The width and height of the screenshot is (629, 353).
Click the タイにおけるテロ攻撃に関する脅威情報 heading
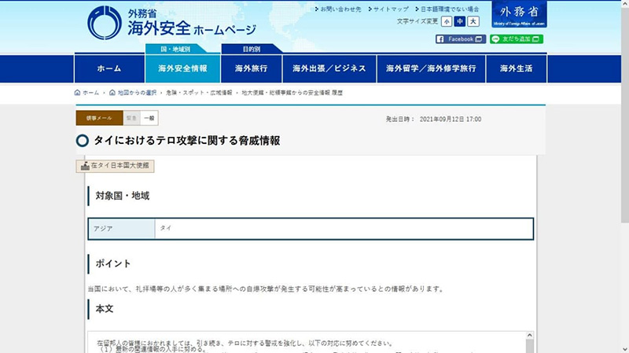tap(187, 141)
